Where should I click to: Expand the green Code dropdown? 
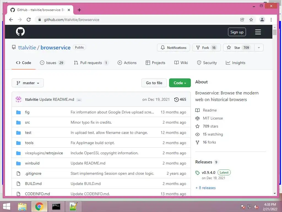point(180,83)
